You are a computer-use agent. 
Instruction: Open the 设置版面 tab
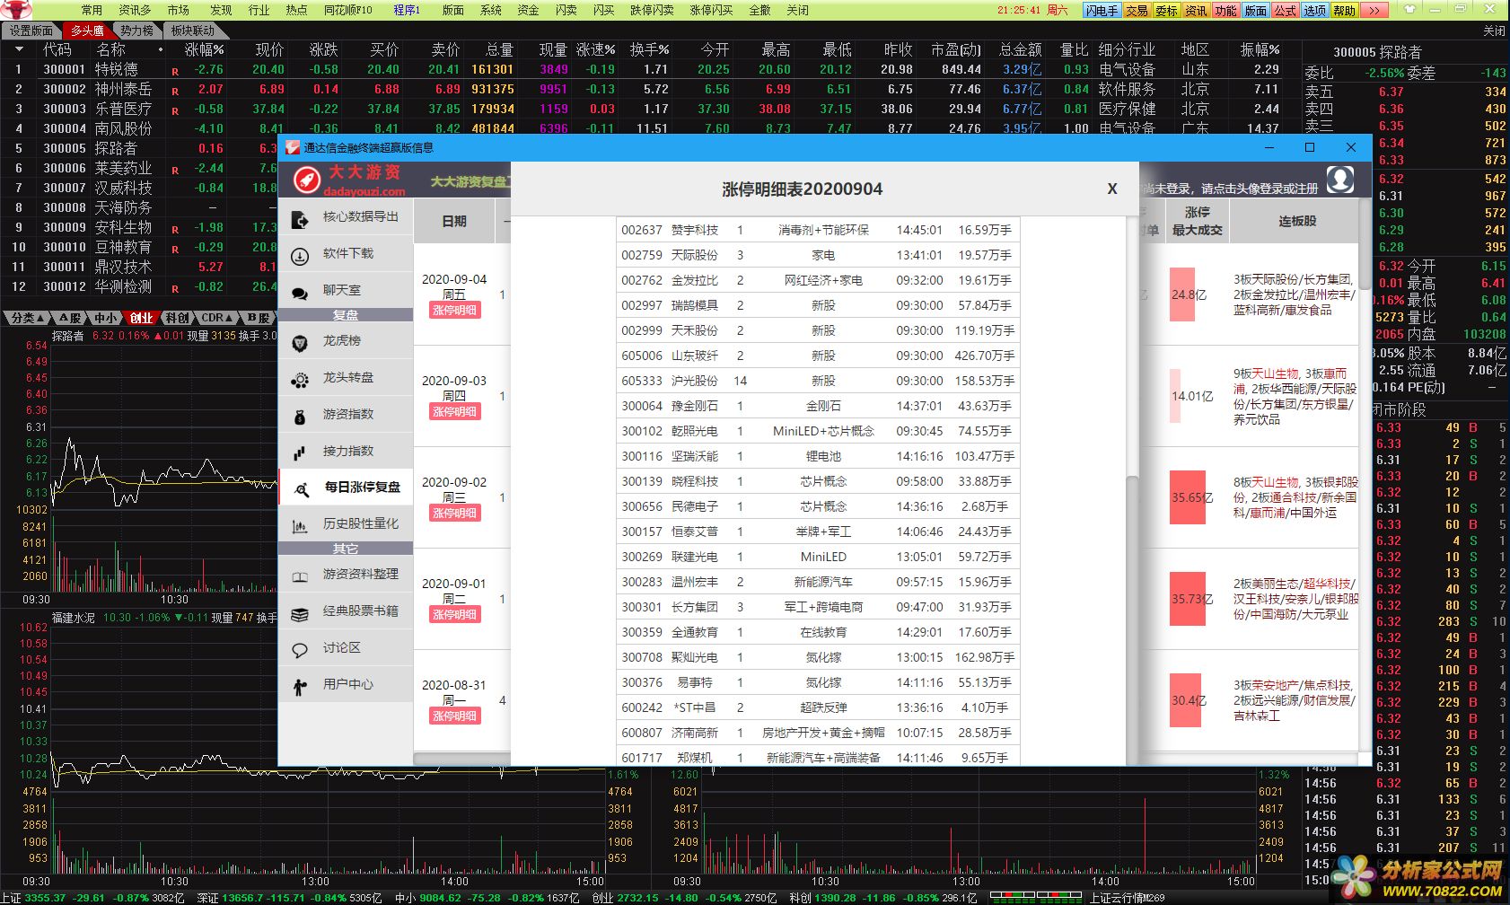coord(31,31)
